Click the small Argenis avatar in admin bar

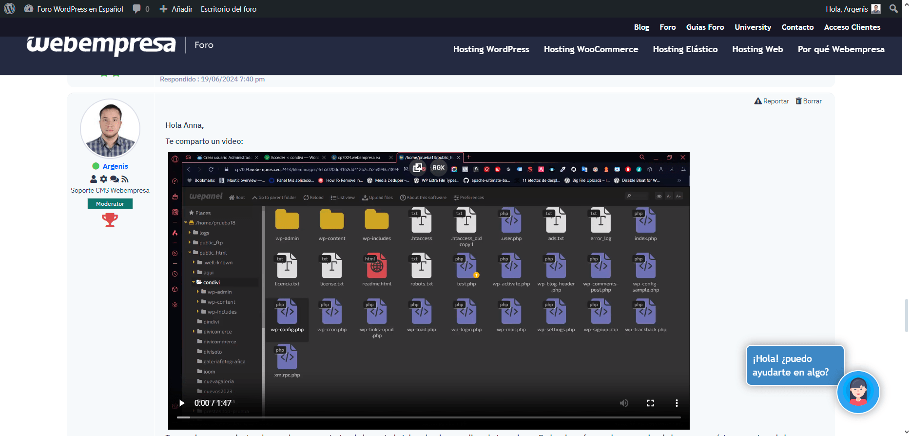[876, 9]
